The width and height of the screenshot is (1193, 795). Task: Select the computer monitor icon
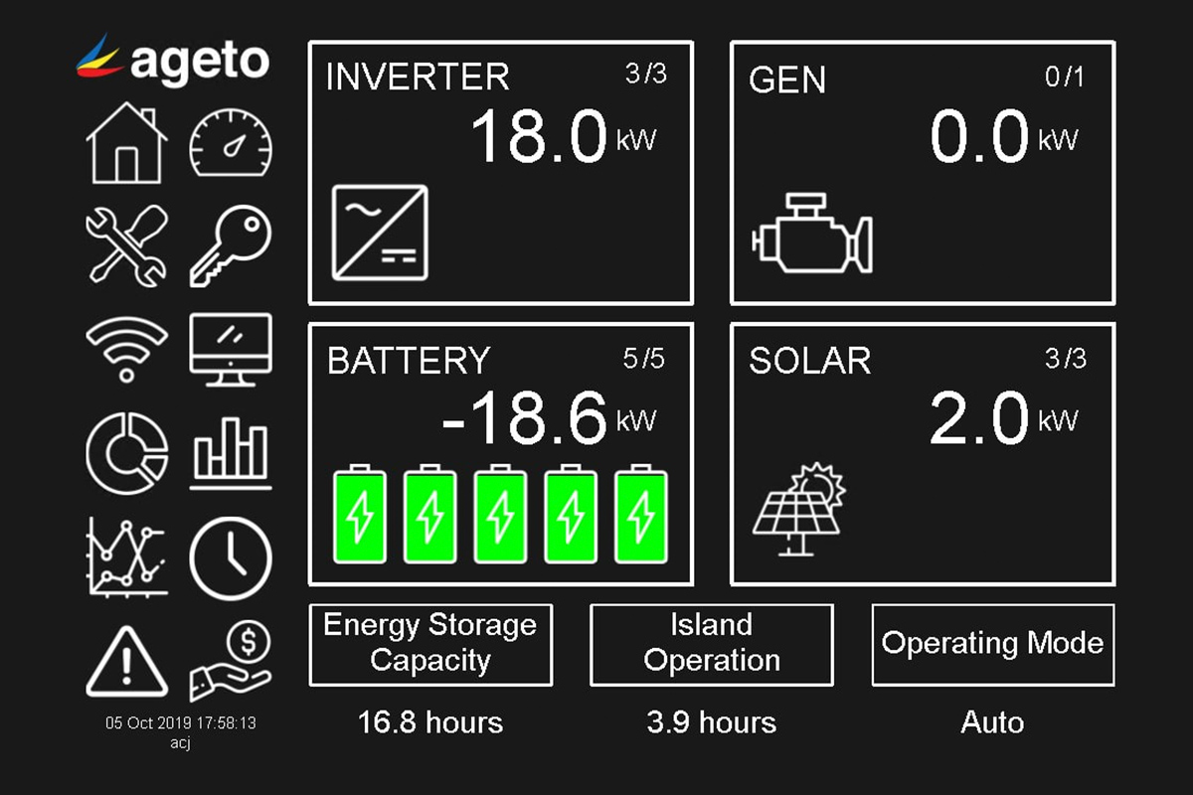click(x=230, y=349)
